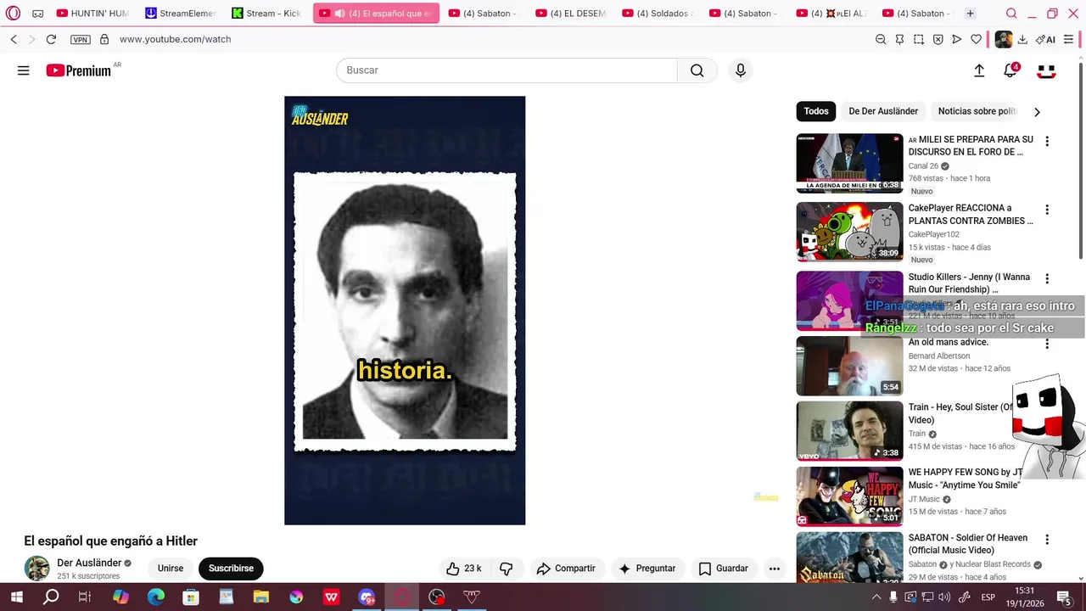This screenshot has height=611, width=1086.
Task: Click the zoom-out magnifier in address bar
Action: [x=881, y=40]
